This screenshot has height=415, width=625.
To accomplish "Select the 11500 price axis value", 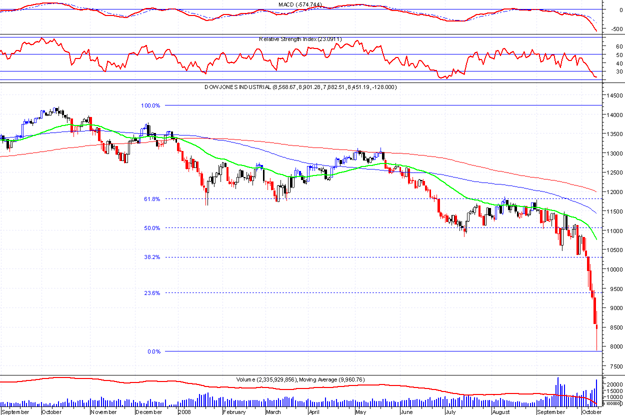I will (613, 211).
